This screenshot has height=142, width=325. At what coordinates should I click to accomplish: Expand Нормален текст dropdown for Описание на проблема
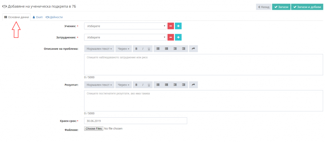pos(99,49)
